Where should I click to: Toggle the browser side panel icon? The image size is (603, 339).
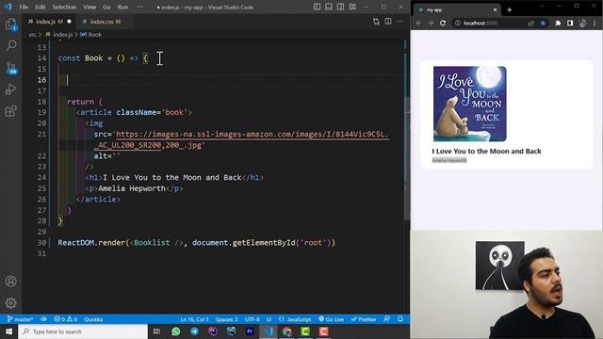coord(570,23)
